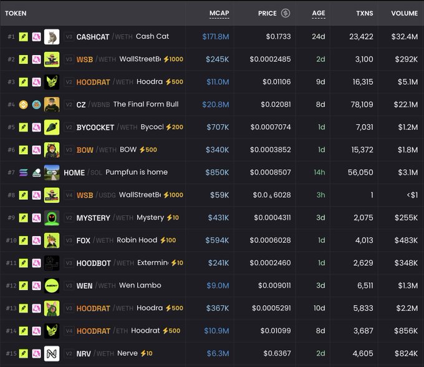Image resolution: width=424 pixels, height=367 pixels.
Task: Click the PRICE column header
Action: click(267, 13)
